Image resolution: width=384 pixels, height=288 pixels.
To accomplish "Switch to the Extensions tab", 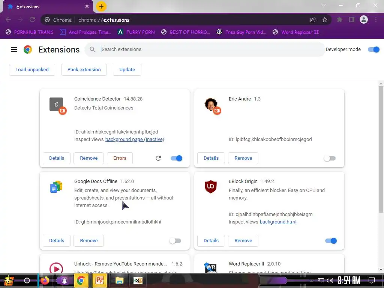I will (x=48, y=7).
